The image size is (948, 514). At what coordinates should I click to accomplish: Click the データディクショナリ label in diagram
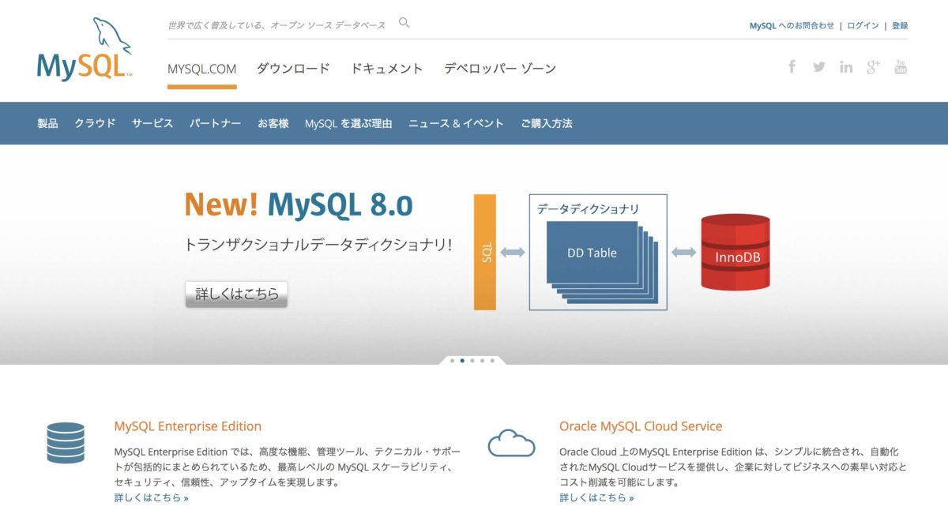point(589,209)
